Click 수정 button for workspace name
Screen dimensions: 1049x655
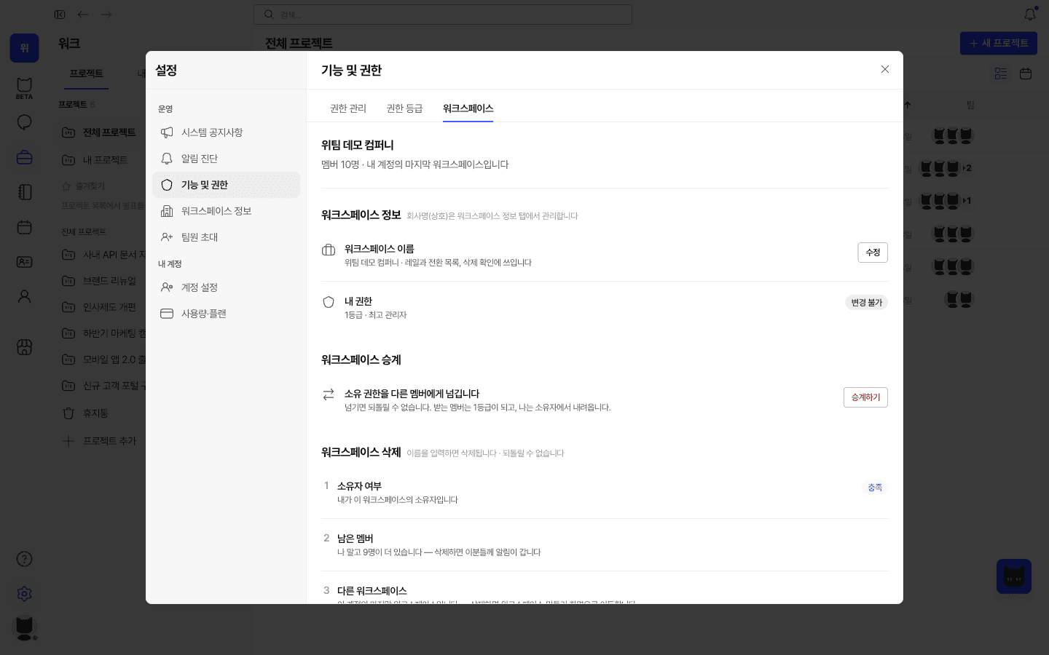(x=873, y=253)
